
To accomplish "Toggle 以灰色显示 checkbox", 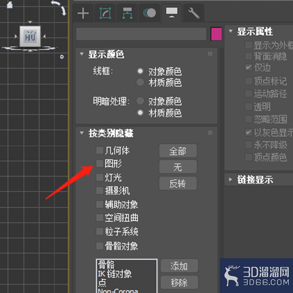I will [248, 132].
